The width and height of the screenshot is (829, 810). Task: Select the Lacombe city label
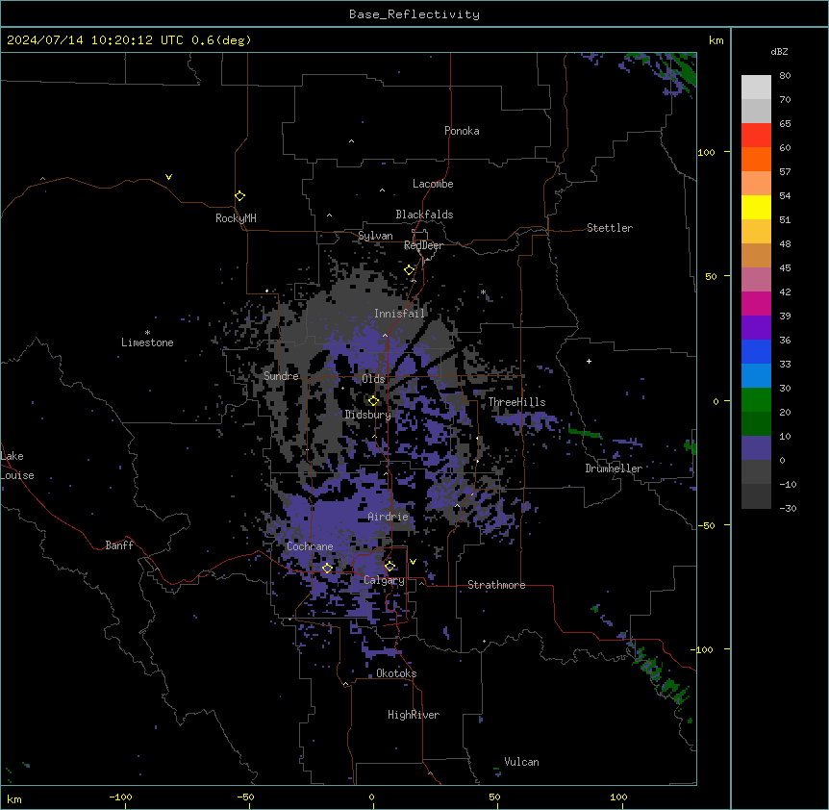pyautogui.click(x=433, y=184)
